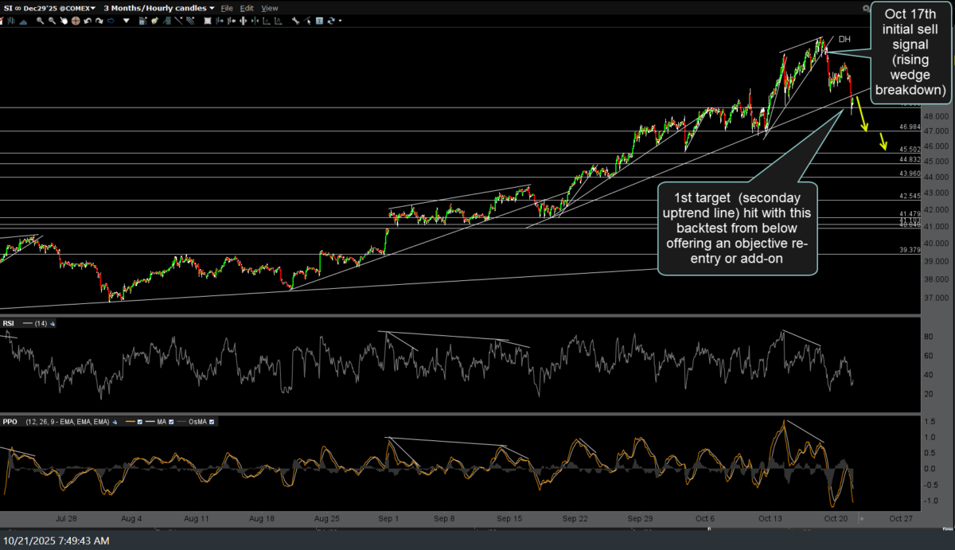Image resolution: width=955 pixels, height=550 pixels.
Task: Open the File menu
Action: tap(227, 8)
